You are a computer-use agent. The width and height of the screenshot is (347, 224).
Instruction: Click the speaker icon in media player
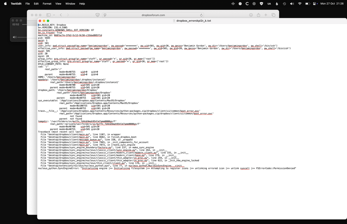tap(15, 37)
